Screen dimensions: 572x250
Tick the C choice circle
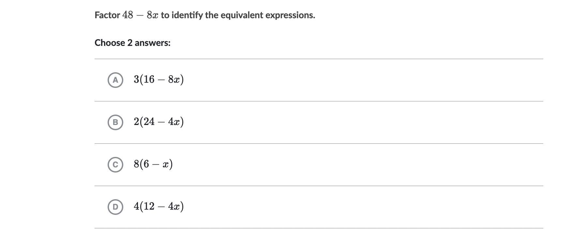115,164
